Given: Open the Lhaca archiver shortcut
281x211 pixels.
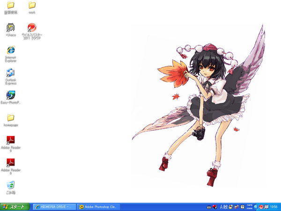Looking at the screenshot, I should (10, 28).
